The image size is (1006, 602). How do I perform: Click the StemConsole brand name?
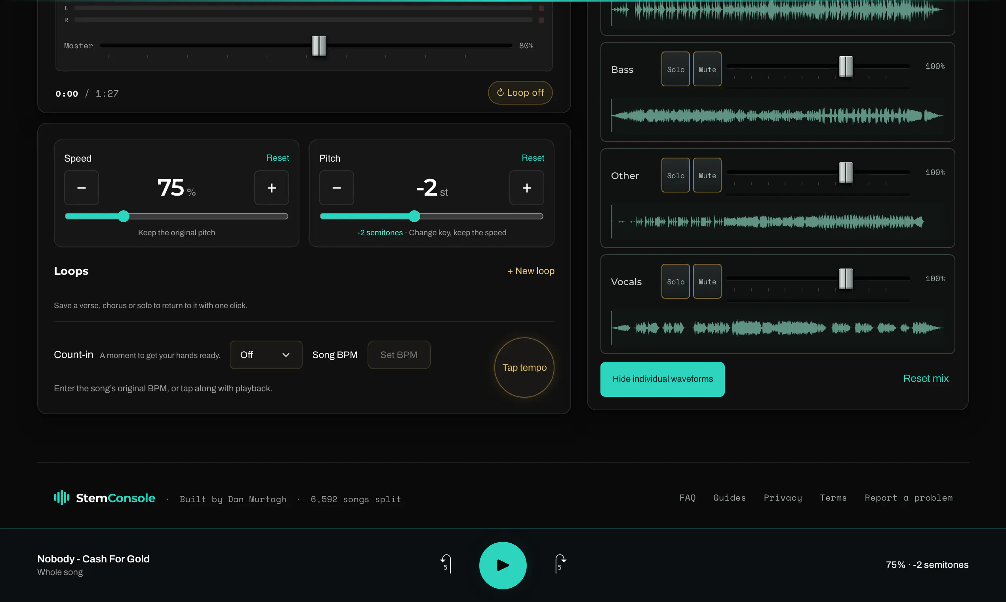point(116,498)
